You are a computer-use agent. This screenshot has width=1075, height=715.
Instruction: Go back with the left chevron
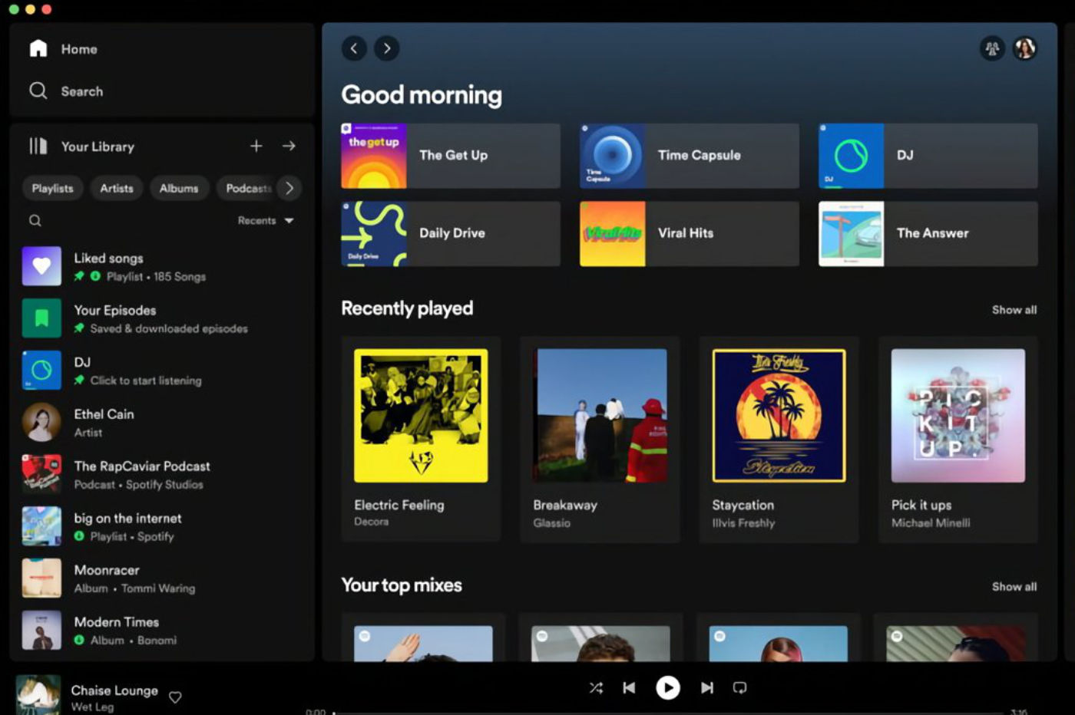(x=354, y=48)
